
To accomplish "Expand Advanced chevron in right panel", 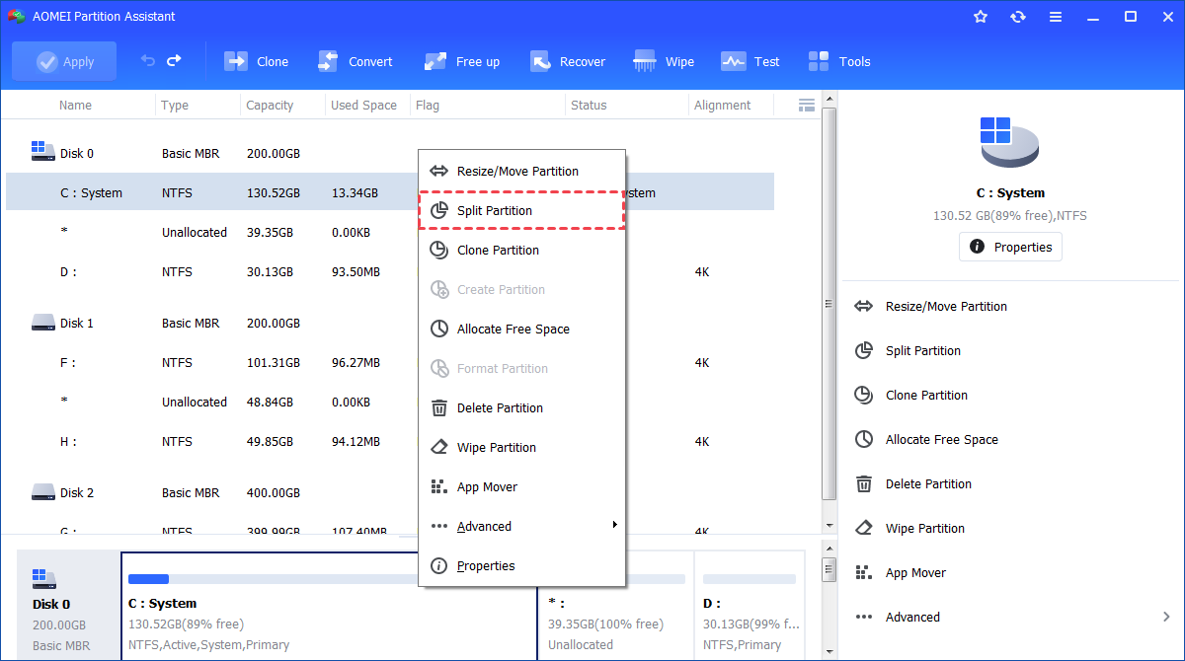I will (1166, 617).
